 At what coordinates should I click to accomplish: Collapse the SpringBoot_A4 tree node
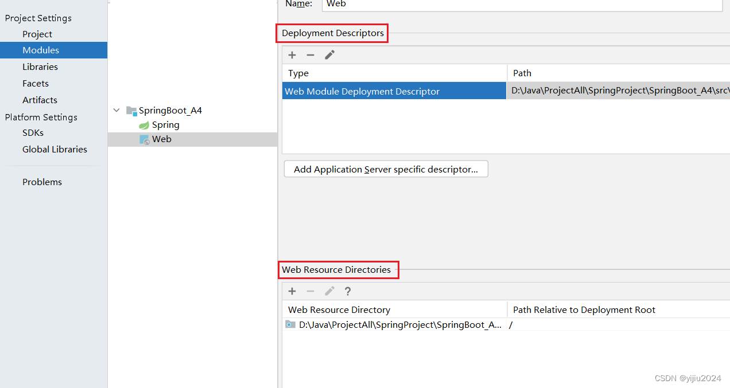pyautogui.click(x=117, y=110)
